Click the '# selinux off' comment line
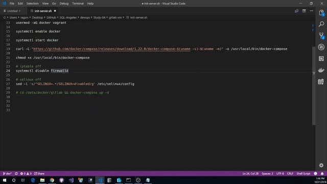Image resolution: width=327 pixels, height=184 pixels. pyautogui.click(x=29, y=80)
